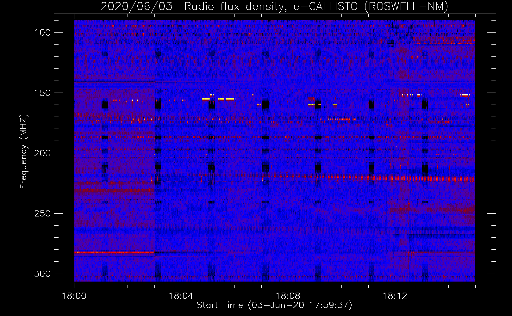
Task: Click the '200' frequency tick label
Action: [x=42, y=153]
